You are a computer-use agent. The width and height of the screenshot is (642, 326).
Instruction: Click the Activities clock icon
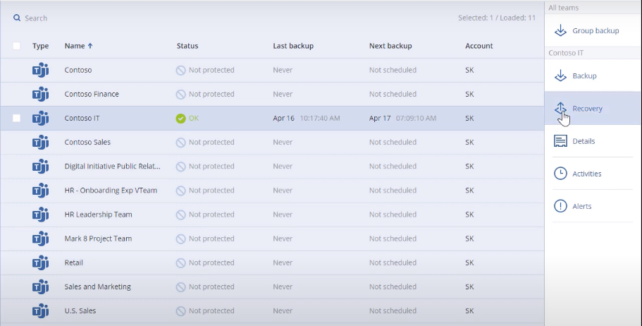coord(560,174)
